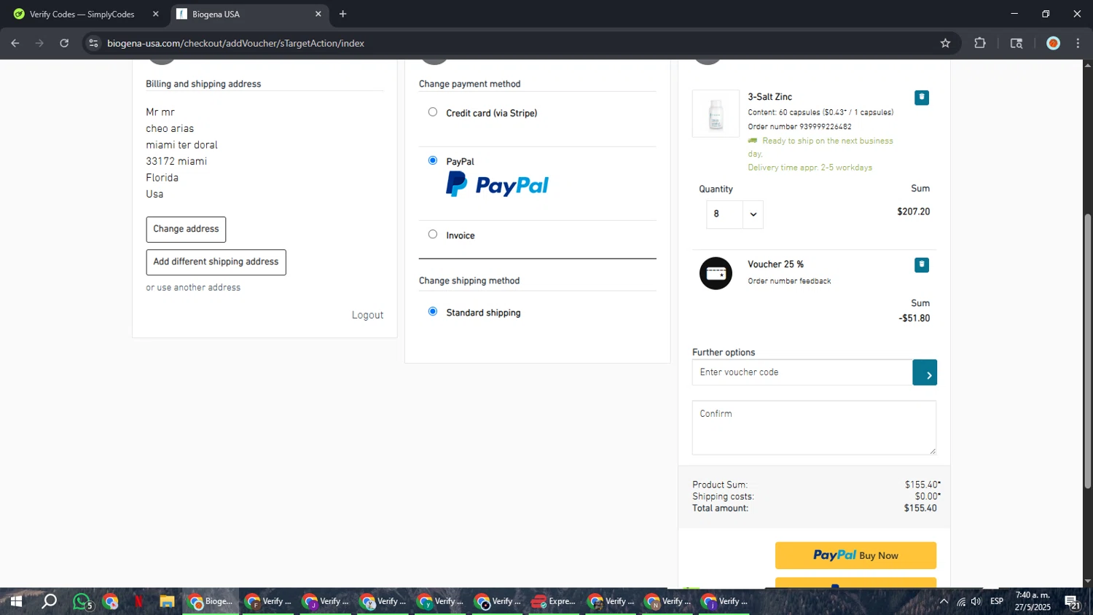Open the media control icon in the toolbar
This screenshot has width=1093, height=615.
[x=1016, y=43]
